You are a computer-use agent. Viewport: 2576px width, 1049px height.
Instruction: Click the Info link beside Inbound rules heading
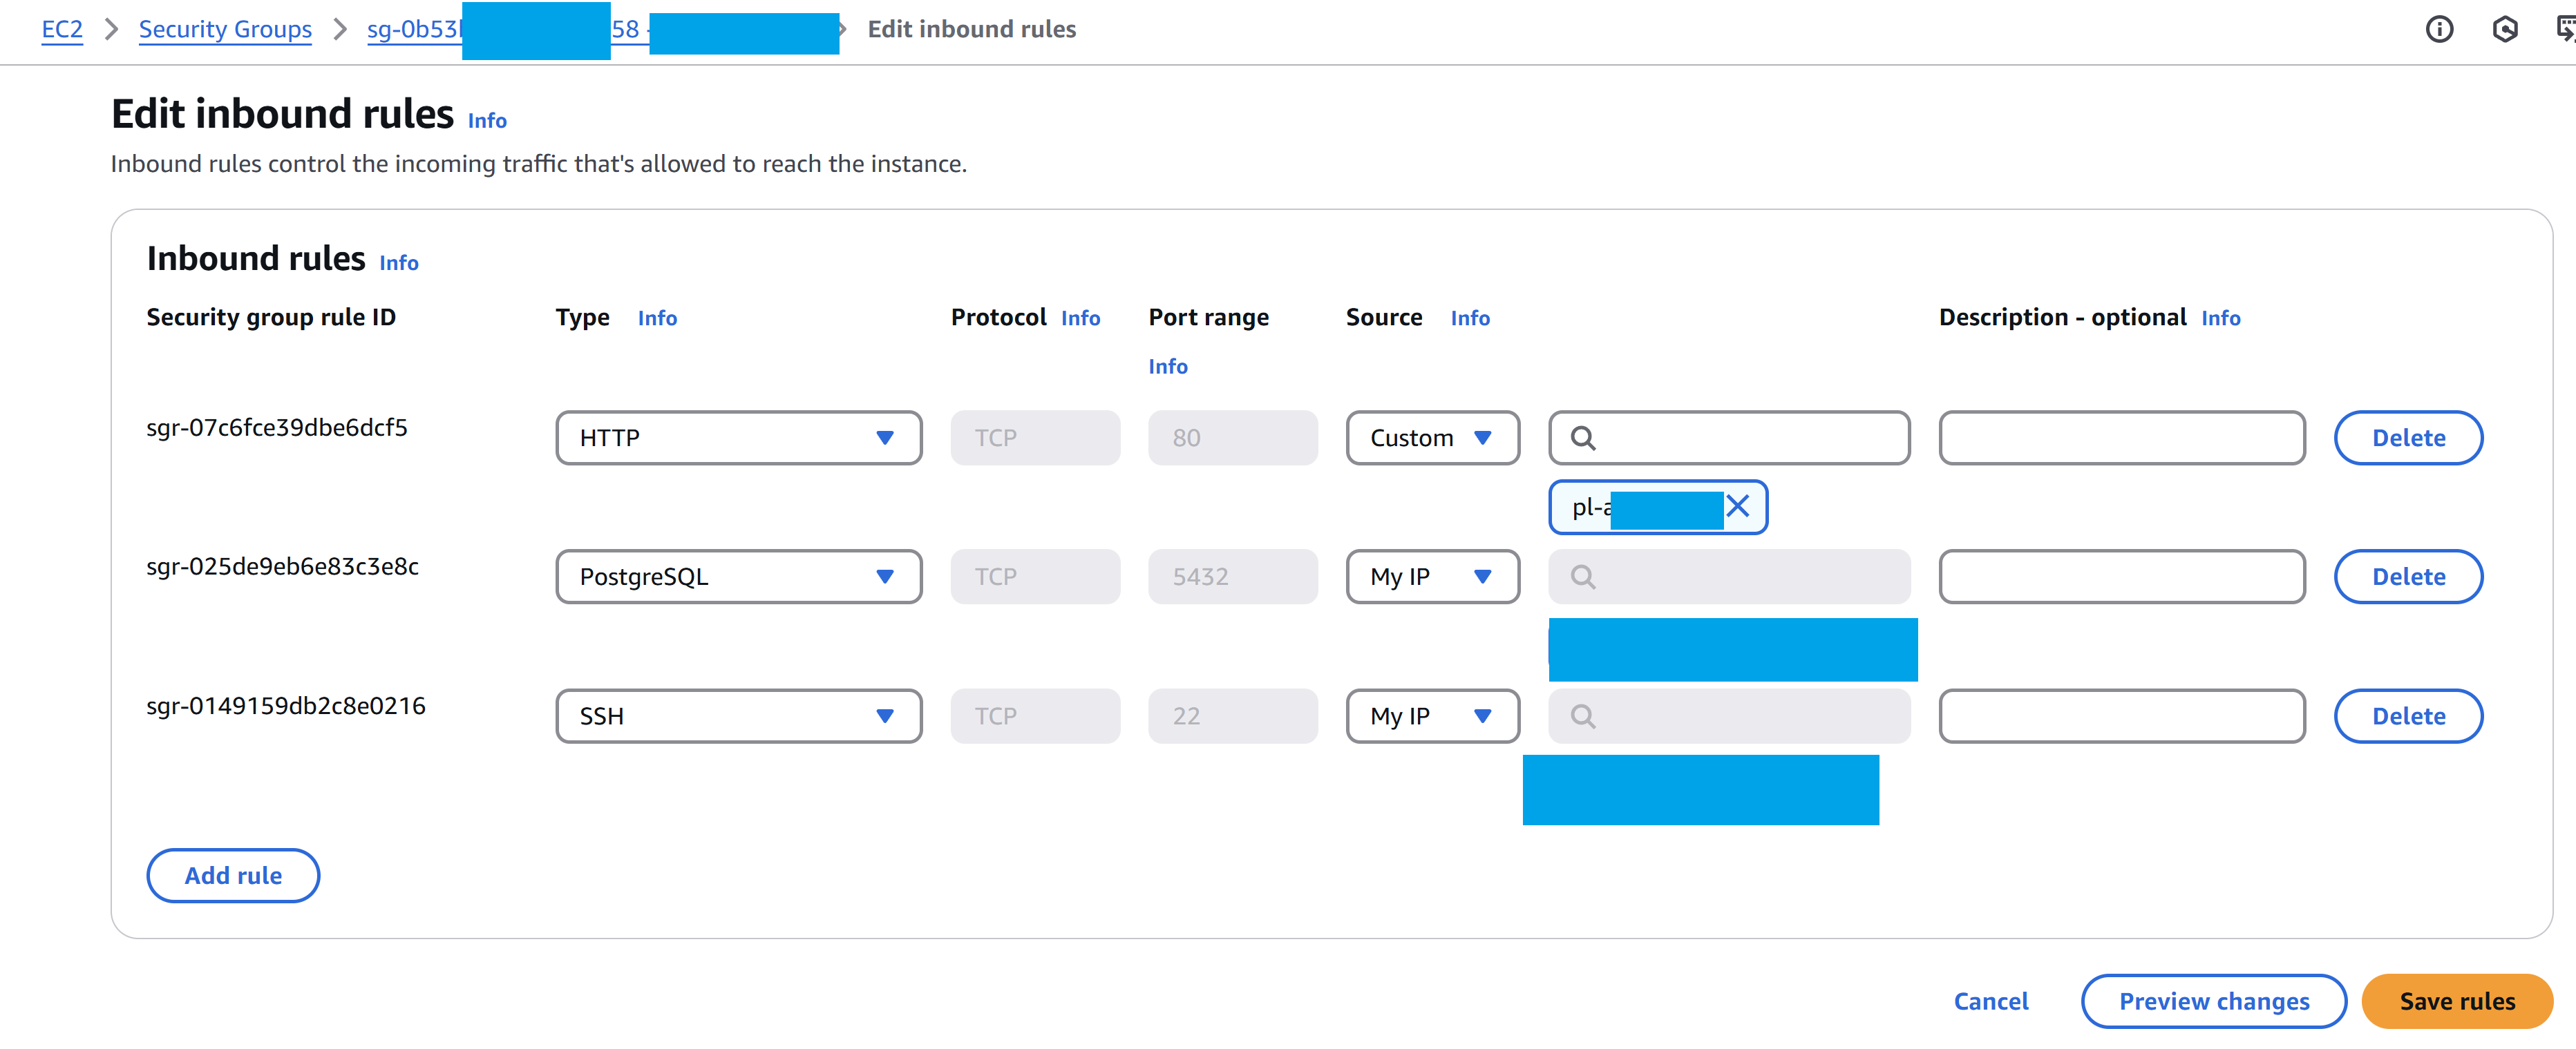point(398,262)
